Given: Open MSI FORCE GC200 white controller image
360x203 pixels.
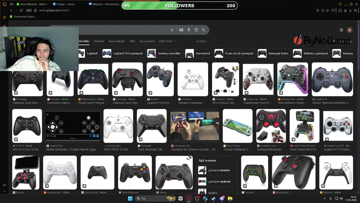Looking at the screenshot, I should (118, 126).
